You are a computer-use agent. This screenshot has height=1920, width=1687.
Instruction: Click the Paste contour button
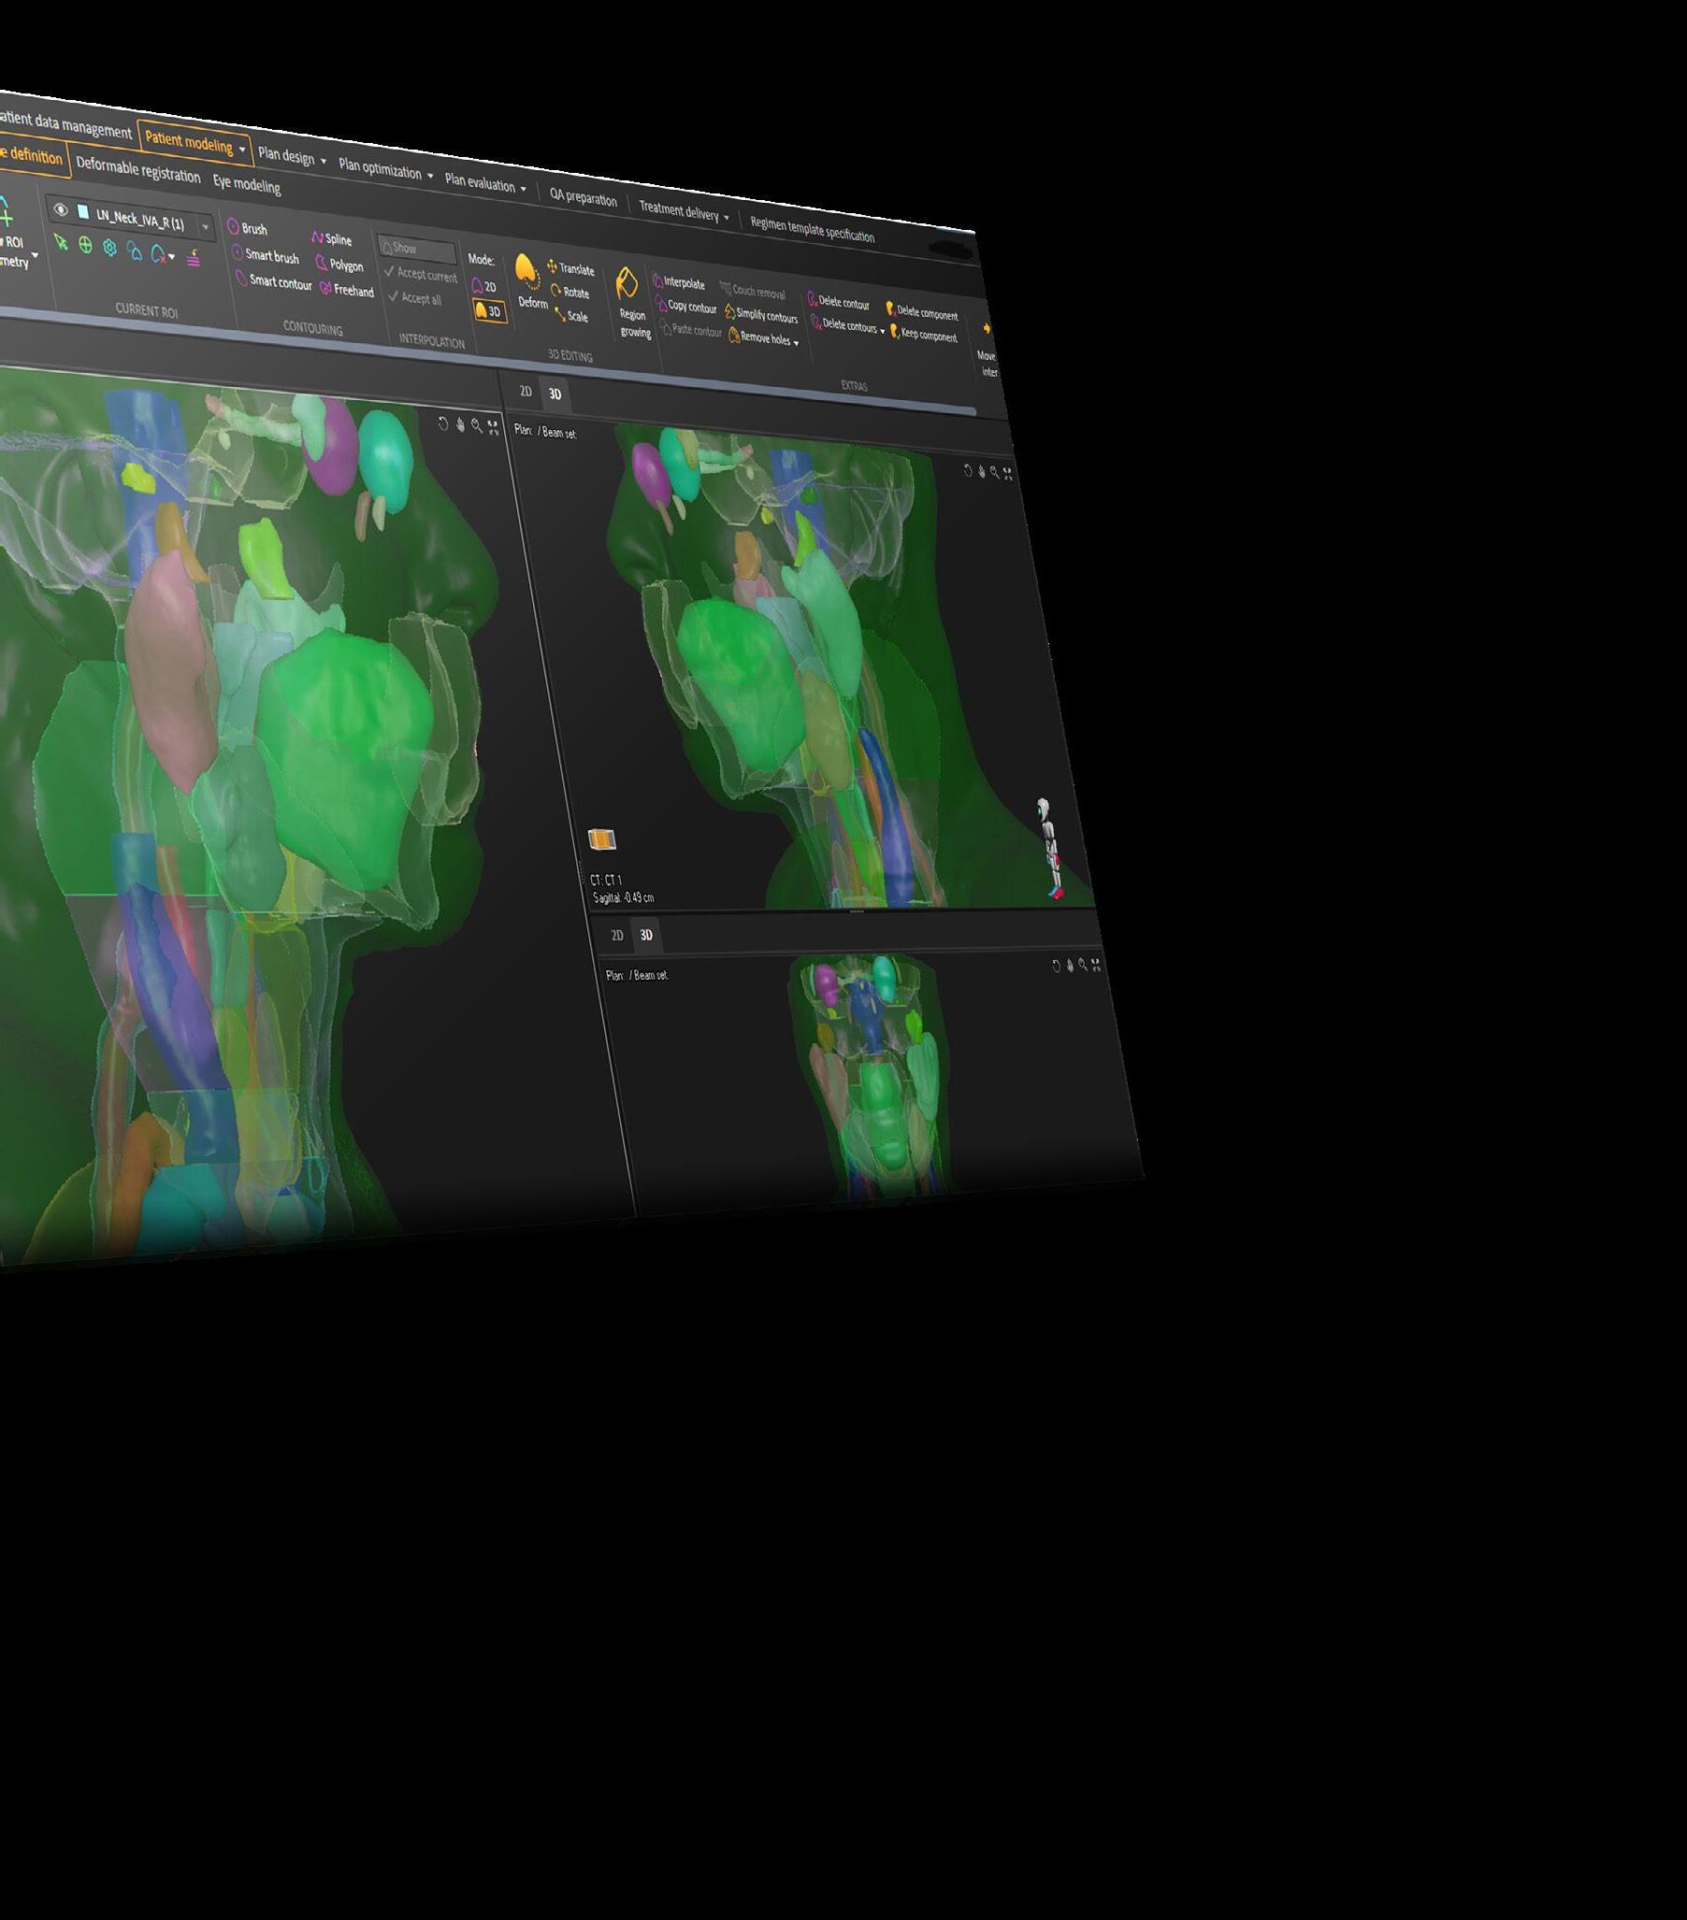click(x=692, y=330)
